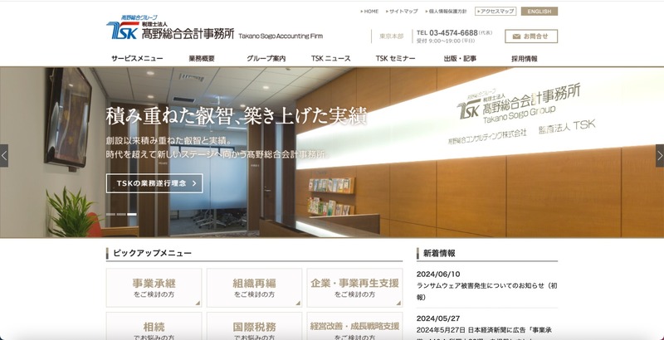Click the envelope icon on お問合せ button
Screen dimensions: 664x340
coord(517,36)
